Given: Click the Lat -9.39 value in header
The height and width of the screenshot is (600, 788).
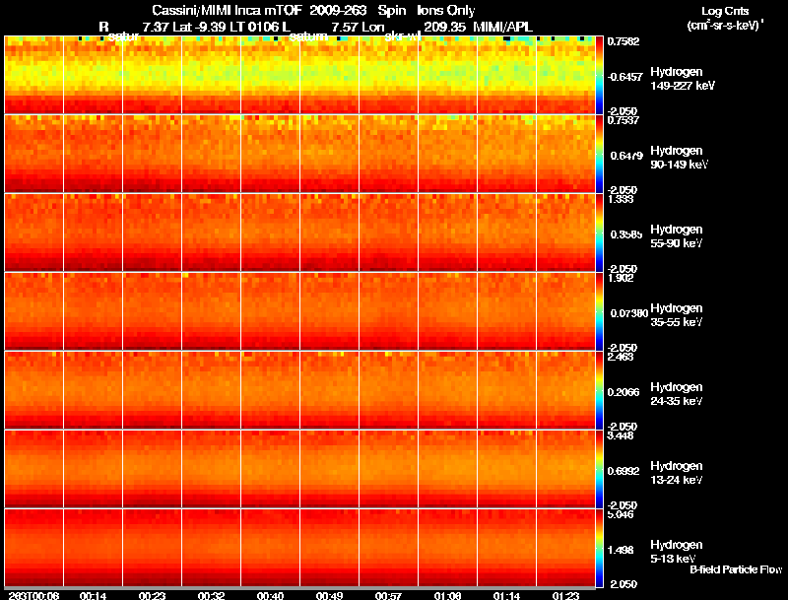Looking at the screenshot, I should click(199, 27).
